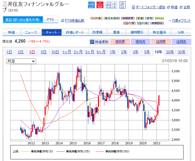The height and width of the screenshot is (161, 195).
Task: Open the PTS株価比較 link
Action: pos(75,21)
